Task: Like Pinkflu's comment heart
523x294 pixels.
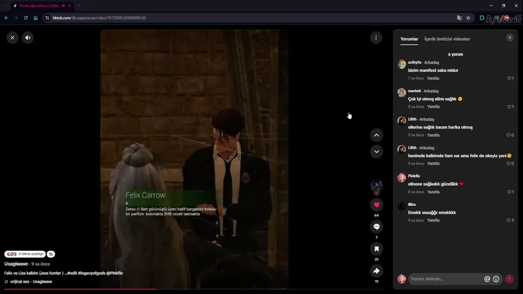Action: click(x=510, y=192)
